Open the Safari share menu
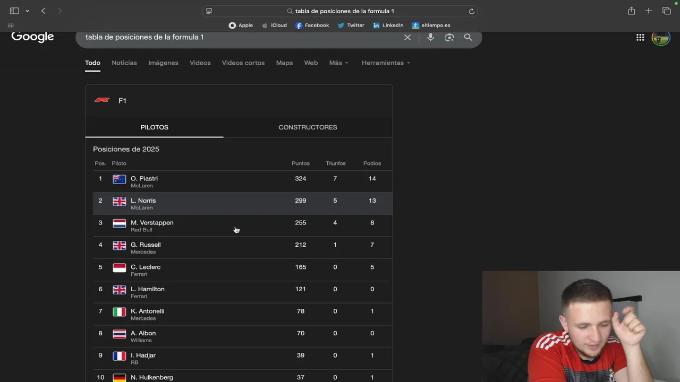This screenshot has width=680, height=382. click(631, 11)
